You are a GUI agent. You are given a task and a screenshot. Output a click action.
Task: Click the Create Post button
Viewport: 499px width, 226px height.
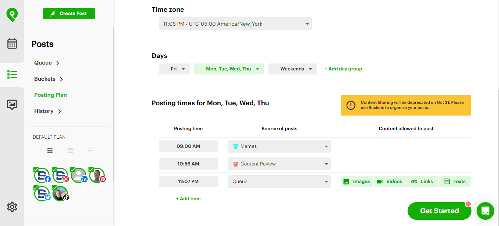pos(69,13)
